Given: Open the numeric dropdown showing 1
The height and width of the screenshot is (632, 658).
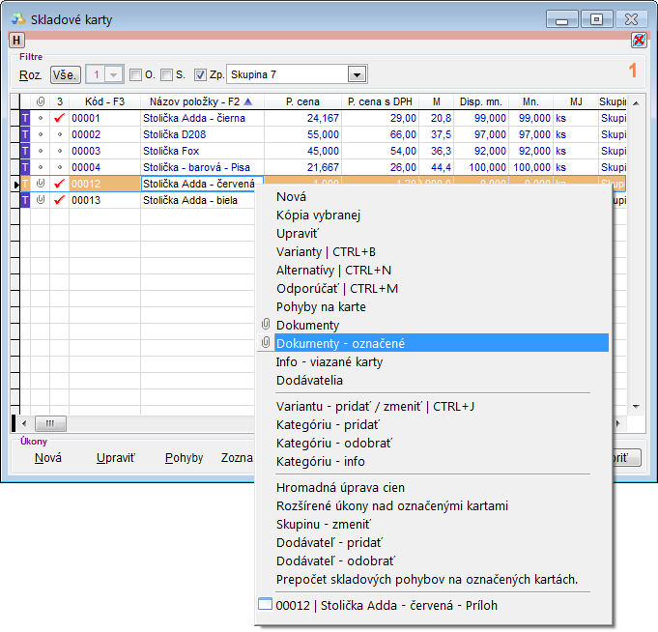Looking at the screenshot, I should (113, 75).
